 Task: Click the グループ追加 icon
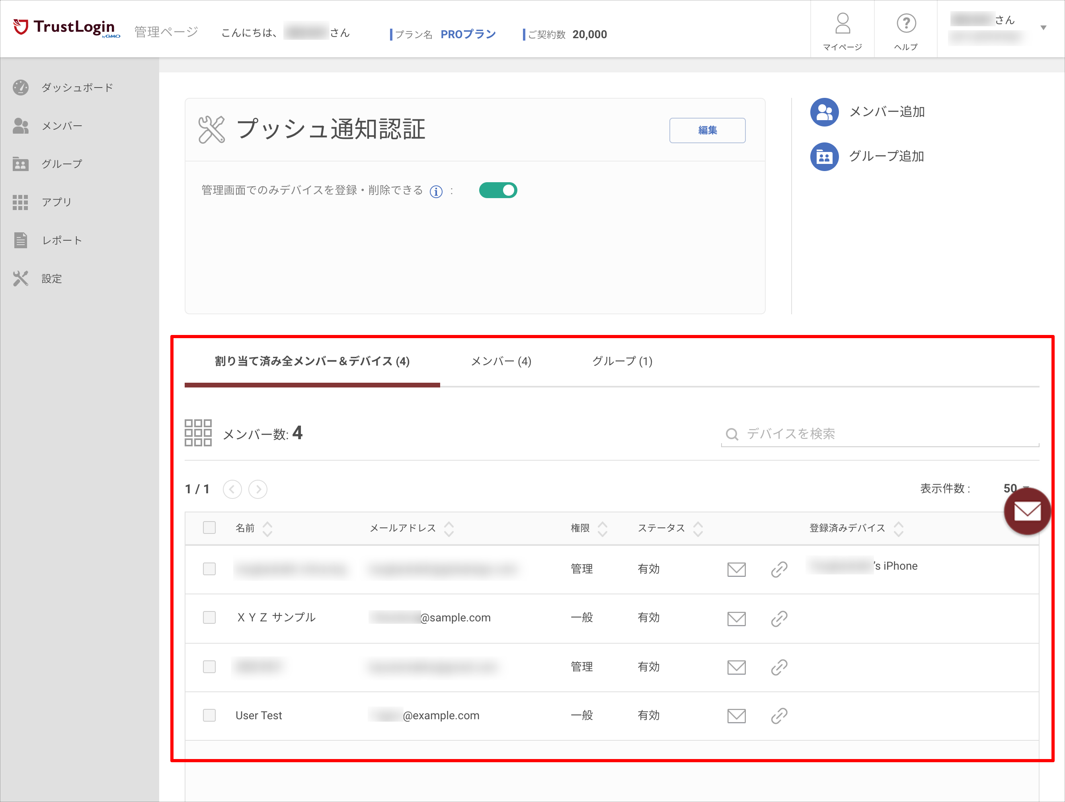click(824, 156)
